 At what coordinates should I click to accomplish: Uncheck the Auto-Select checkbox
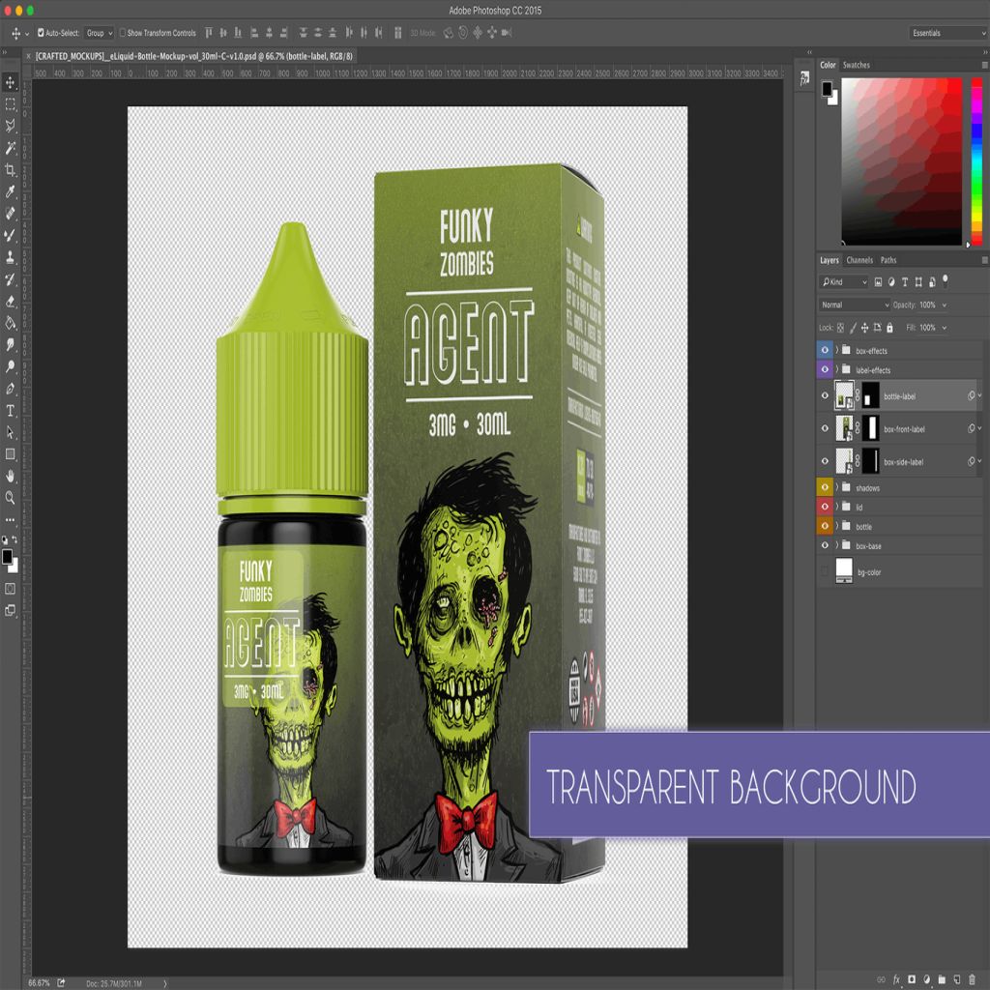[x=41, y=33]
